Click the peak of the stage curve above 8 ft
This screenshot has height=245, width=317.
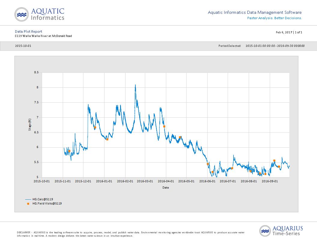click(135, 85)
